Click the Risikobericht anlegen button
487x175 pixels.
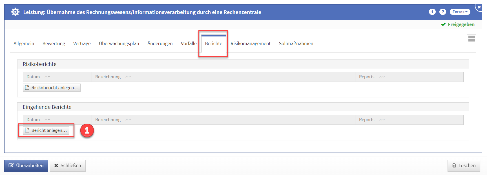[x=52, y=88]
